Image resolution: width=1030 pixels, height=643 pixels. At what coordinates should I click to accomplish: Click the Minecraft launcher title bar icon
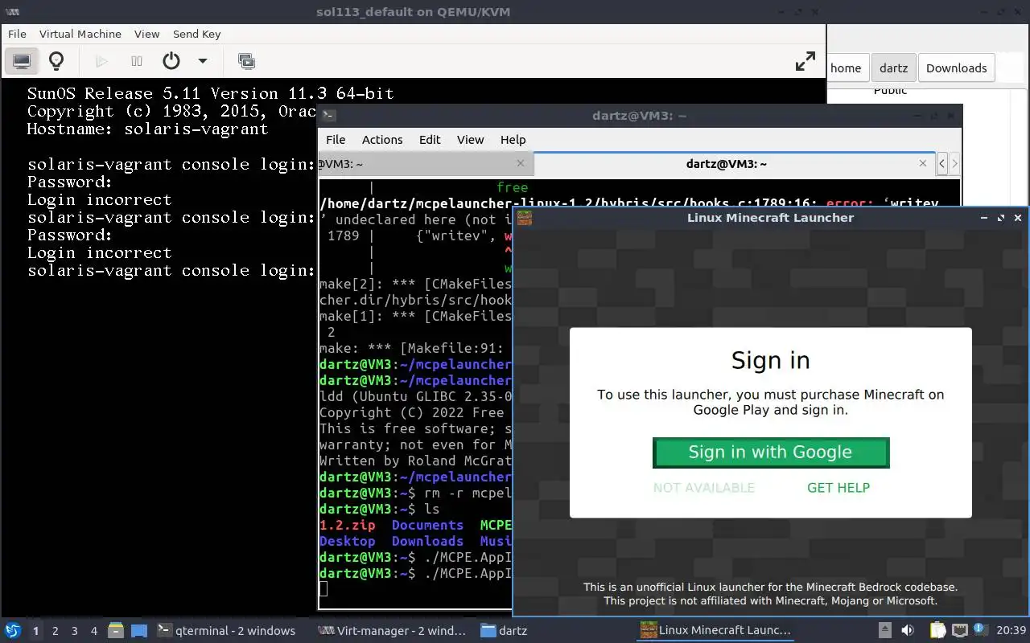pos(525,218)
